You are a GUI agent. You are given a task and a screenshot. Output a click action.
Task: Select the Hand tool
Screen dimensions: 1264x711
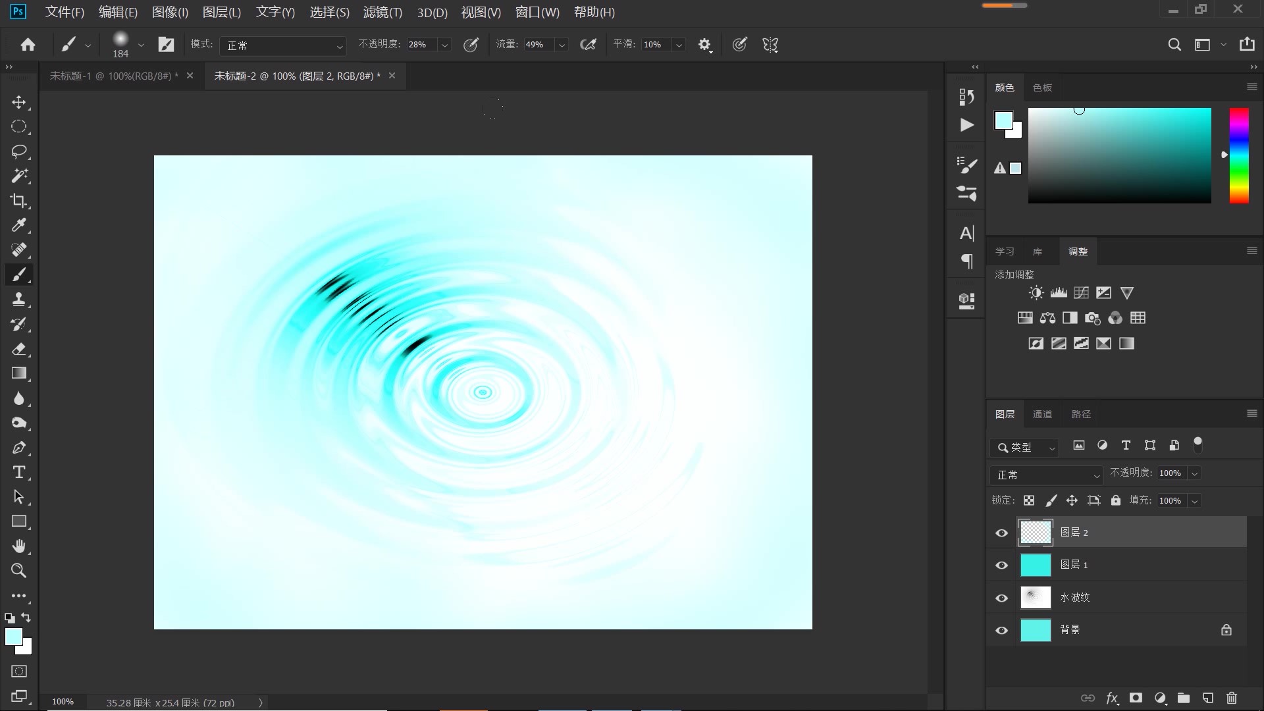pos(18,546)
